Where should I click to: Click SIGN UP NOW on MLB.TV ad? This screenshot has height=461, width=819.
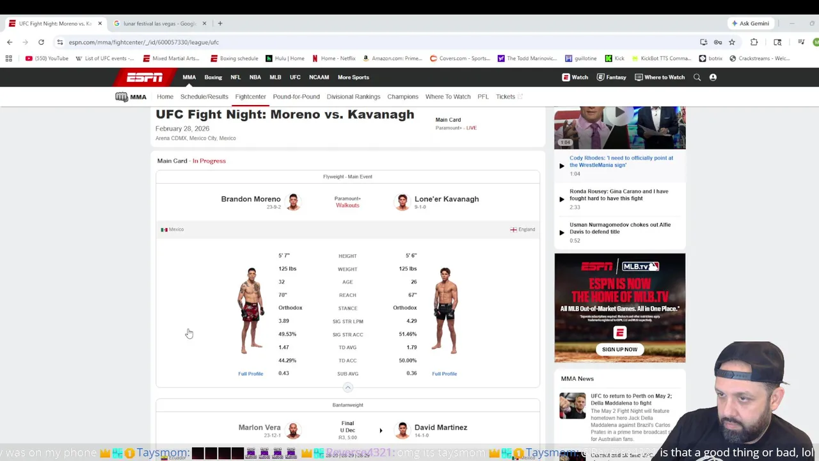pyautogui.click(x=619, y=350)
